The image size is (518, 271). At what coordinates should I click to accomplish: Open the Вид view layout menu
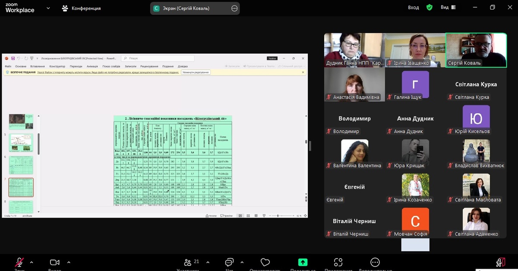point(448,7)
